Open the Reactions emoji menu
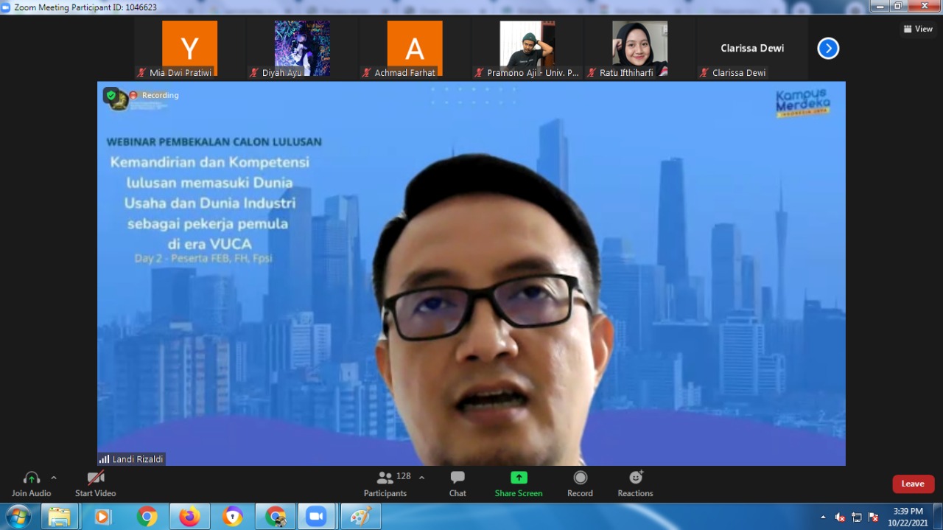Screen dimensions: 943x530 [635, 478]
